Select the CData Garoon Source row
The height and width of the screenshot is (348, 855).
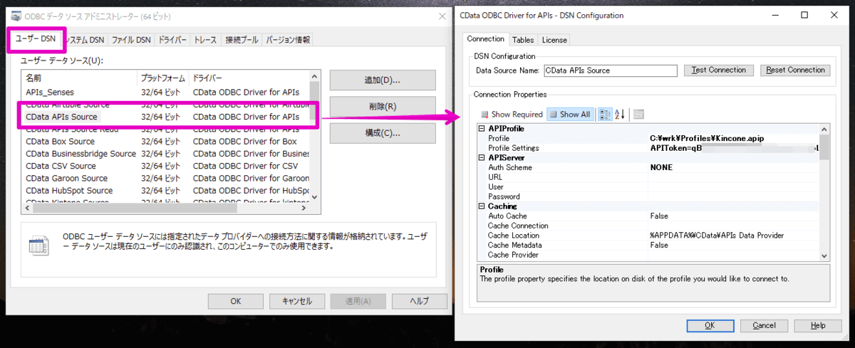166,178
